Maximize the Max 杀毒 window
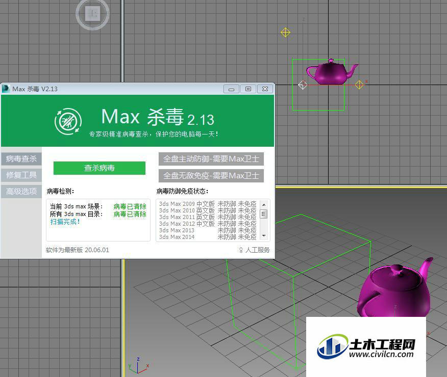The width and height of the screenshot is (447, 377). click(x=248, y=89)
